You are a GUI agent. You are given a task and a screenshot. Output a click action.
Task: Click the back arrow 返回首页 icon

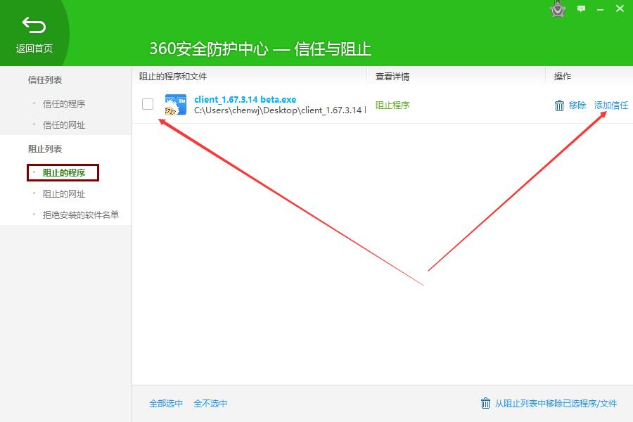(34, 25)
